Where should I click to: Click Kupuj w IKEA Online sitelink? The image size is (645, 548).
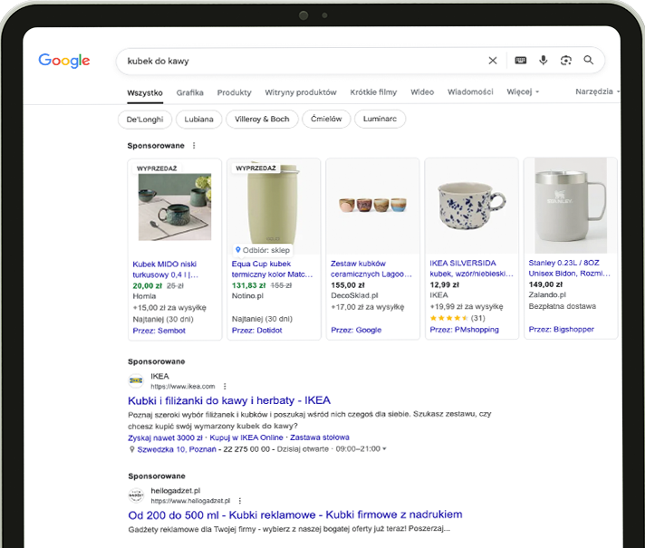[246, 437]
